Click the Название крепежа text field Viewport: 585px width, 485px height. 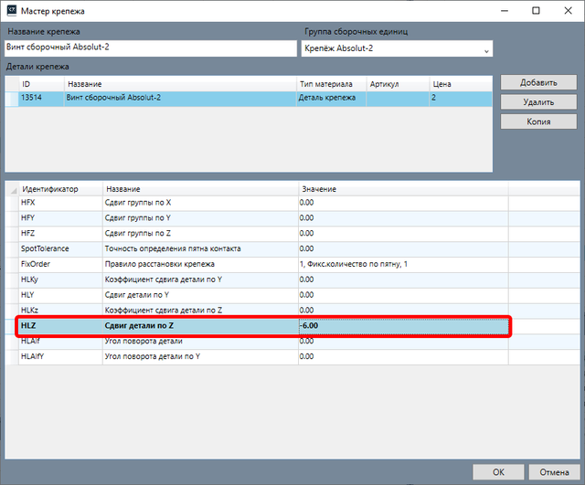point(151,48)
